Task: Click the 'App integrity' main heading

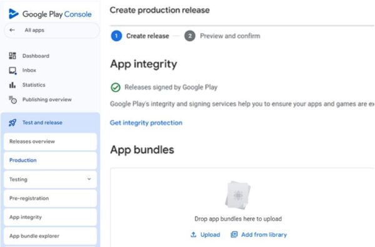Action: pyautogui.click(x=144, y=64)
